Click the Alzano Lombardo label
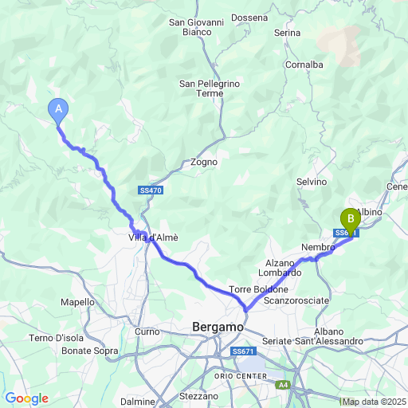The height and width of the screenshot is (408, 408). coord(280,268)
